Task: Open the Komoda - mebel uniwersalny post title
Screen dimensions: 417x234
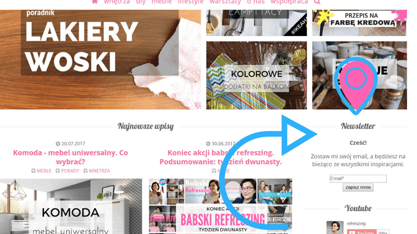Action: coord(71,157)
